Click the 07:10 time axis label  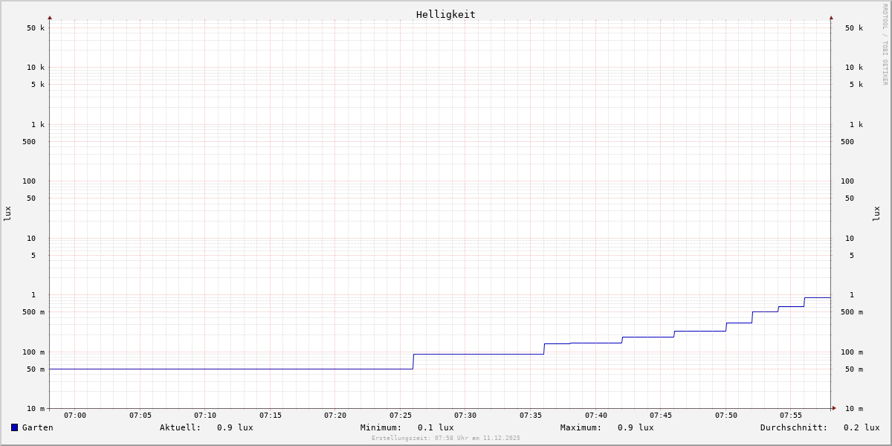coord(205,416)
